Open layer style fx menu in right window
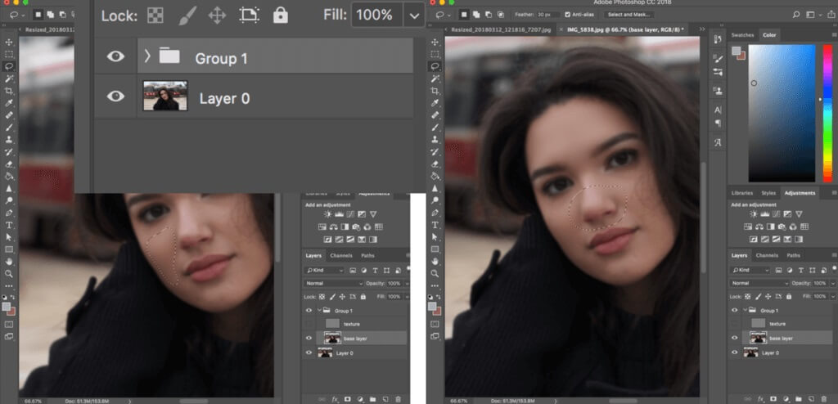Screen dimensions: 838x404 pos(762,398)
